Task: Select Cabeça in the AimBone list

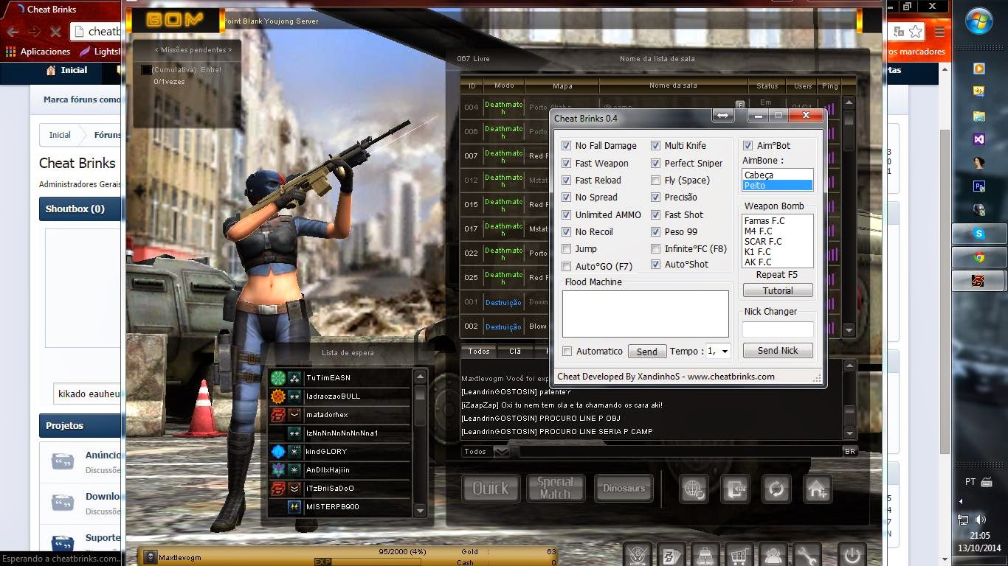Action: pyautogui.click(x=777, y=175)
